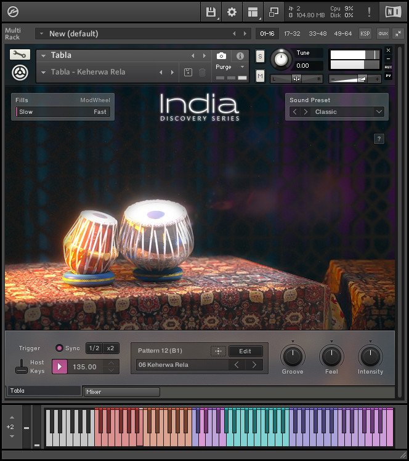
Task: Toggle the AUX sends view
Action: 388,67
